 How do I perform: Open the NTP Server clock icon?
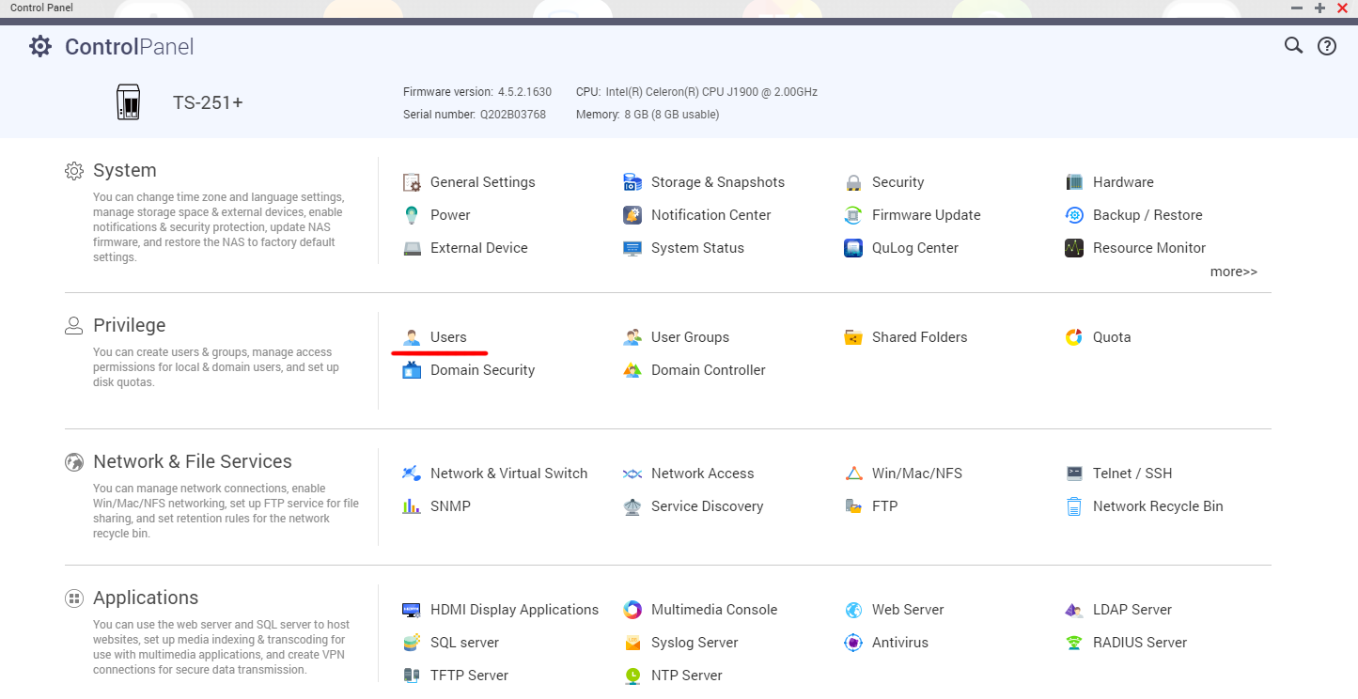[x=632, y=676]
